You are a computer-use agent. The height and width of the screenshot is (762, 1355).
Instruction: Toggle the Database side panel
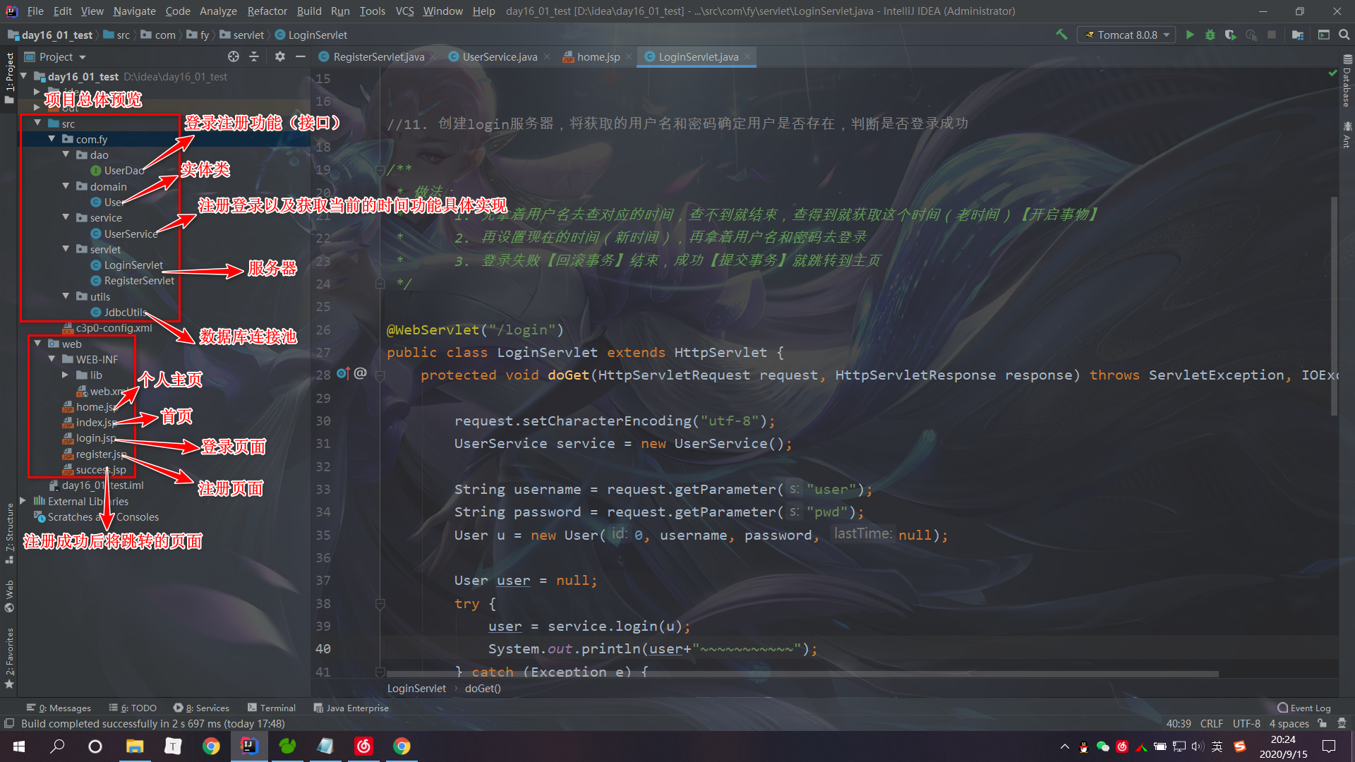click(1347, 81)
